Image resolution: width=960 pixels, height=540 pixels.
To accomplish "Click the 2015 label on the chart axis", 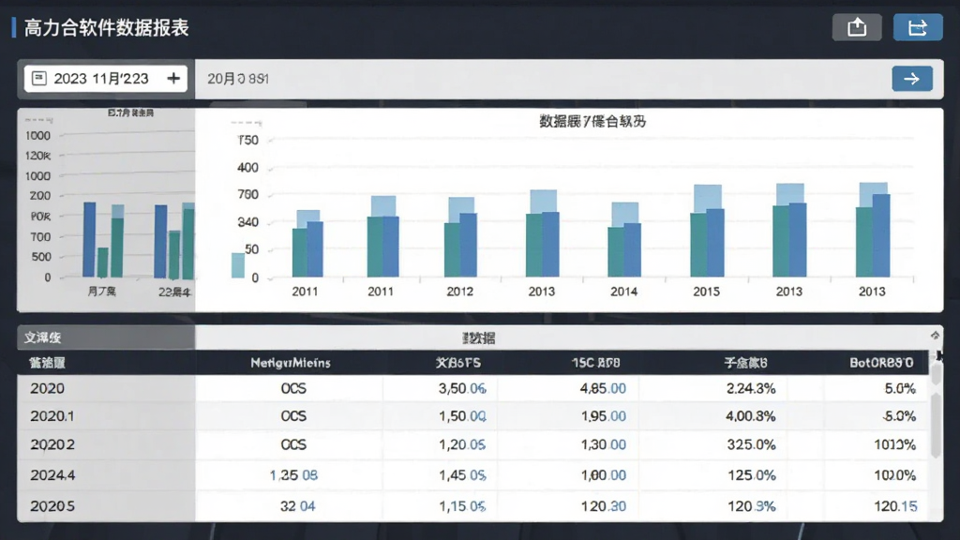I will (706, 292).
